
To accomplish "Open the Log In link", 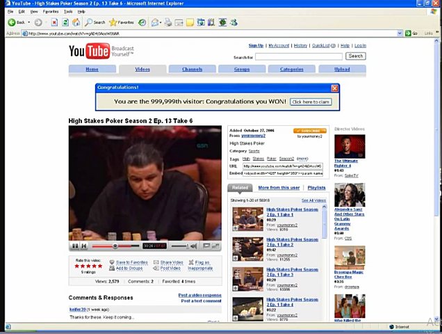I will pyautogui.click(x=360, y=46).
